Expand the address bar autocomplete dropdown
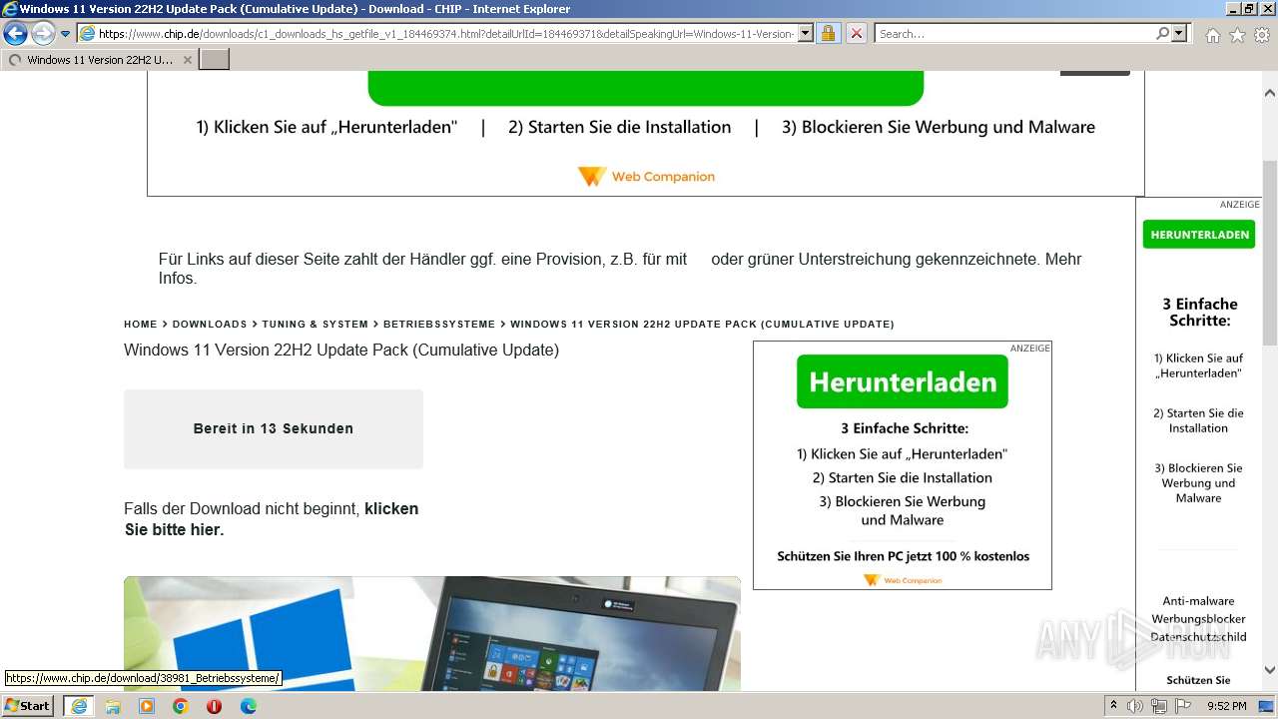 coord(806,34)
